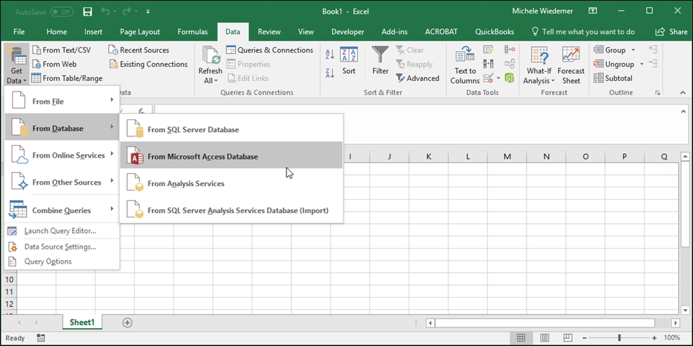Switch to Page Layout view icon
This screenshot has width=693, height=346.
pos(544,338)
